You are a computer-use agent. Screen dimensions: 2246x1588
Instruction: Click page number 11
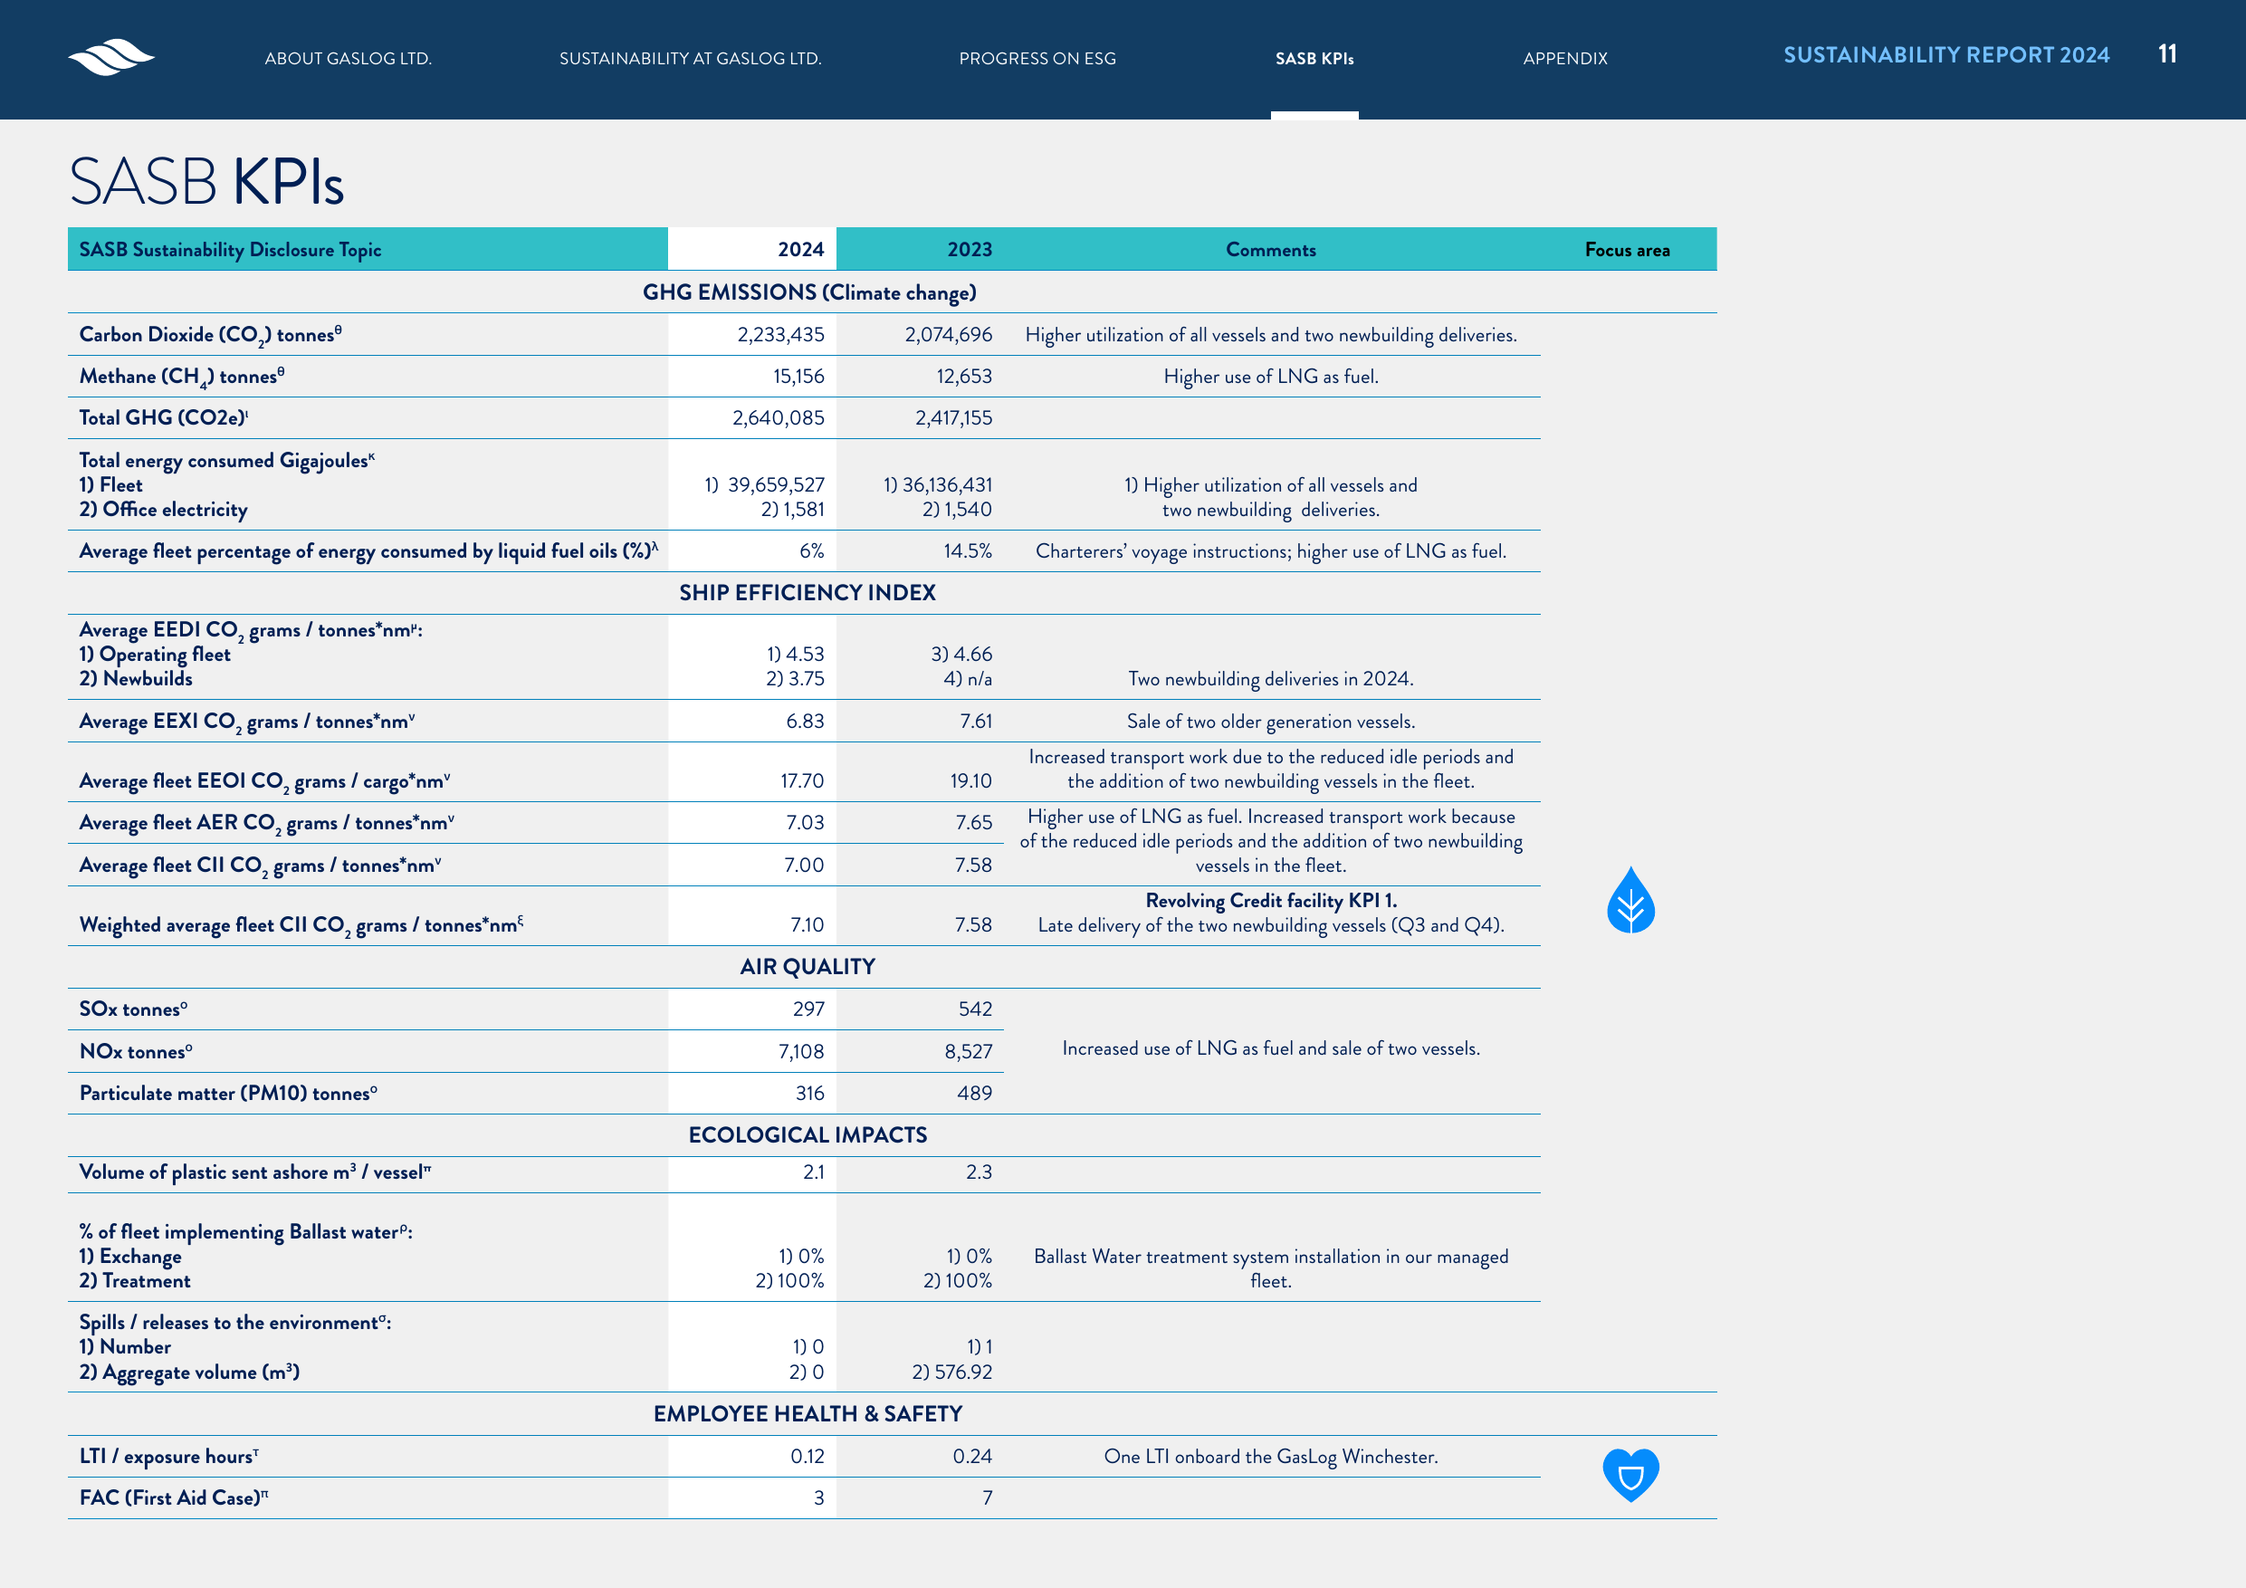(2166, 53)
